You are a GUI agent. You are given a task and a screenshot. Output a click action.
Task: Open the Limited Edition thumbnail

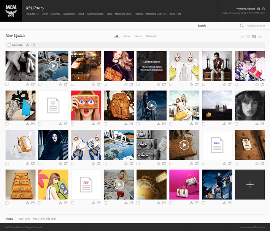tap(151, 66)
